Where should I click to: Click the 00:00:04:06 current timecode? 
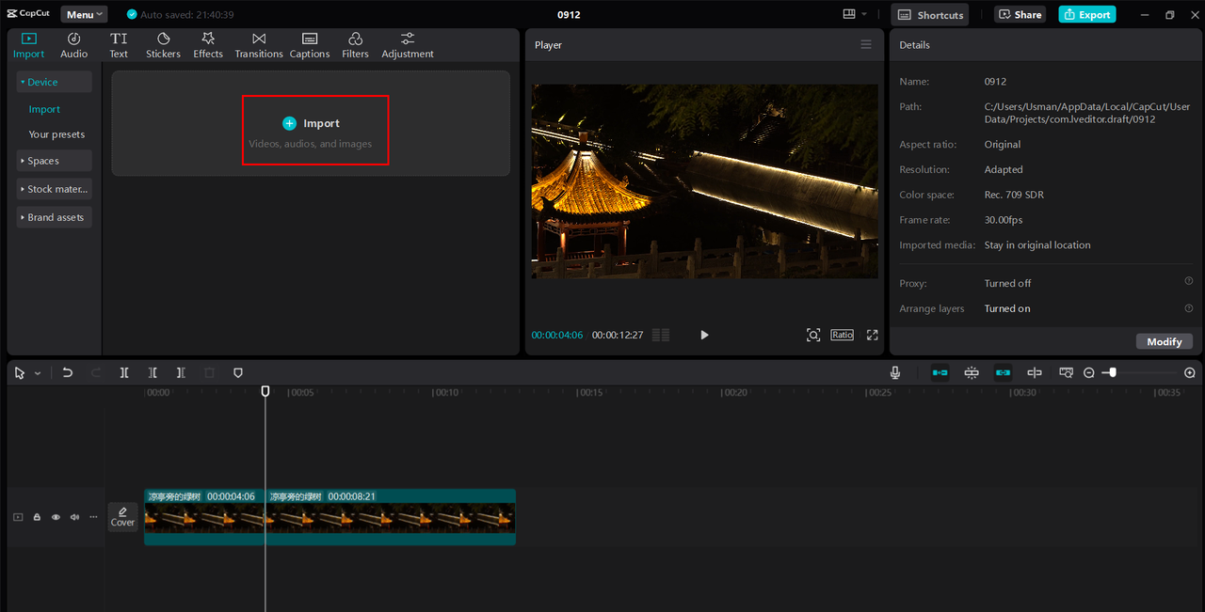click(556, 335)
